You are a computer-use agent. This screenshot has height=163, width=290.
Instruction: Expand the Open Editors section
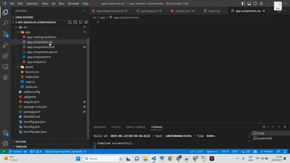coord(50,17)
